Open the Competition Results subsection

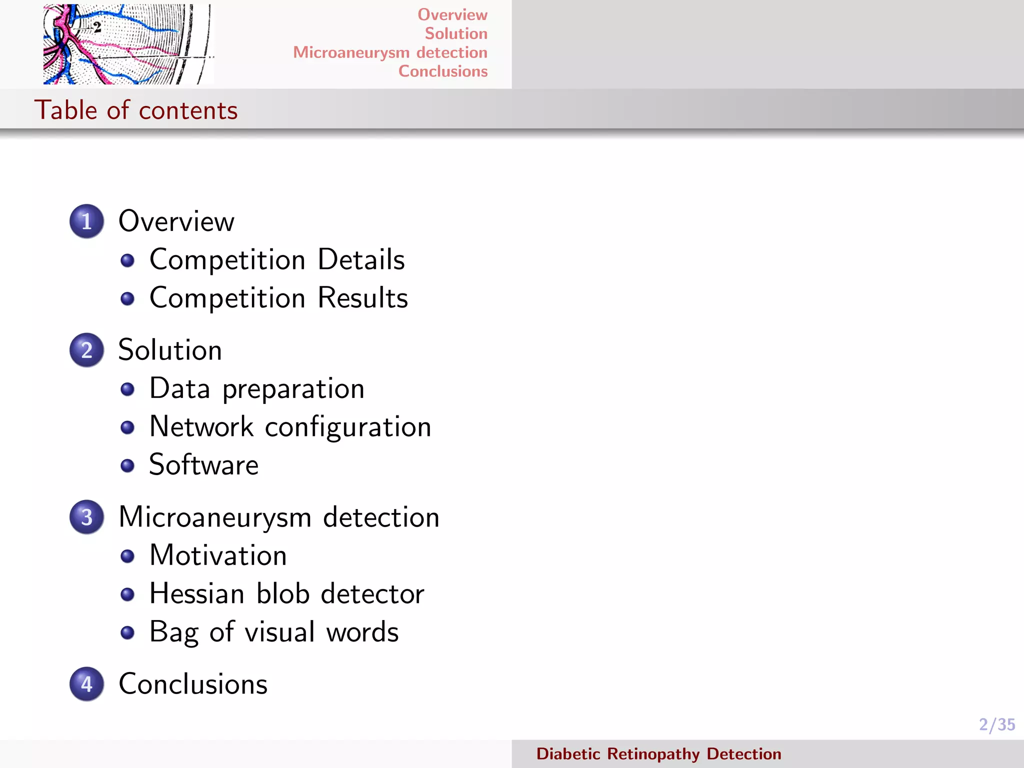[x=278, y=298]
